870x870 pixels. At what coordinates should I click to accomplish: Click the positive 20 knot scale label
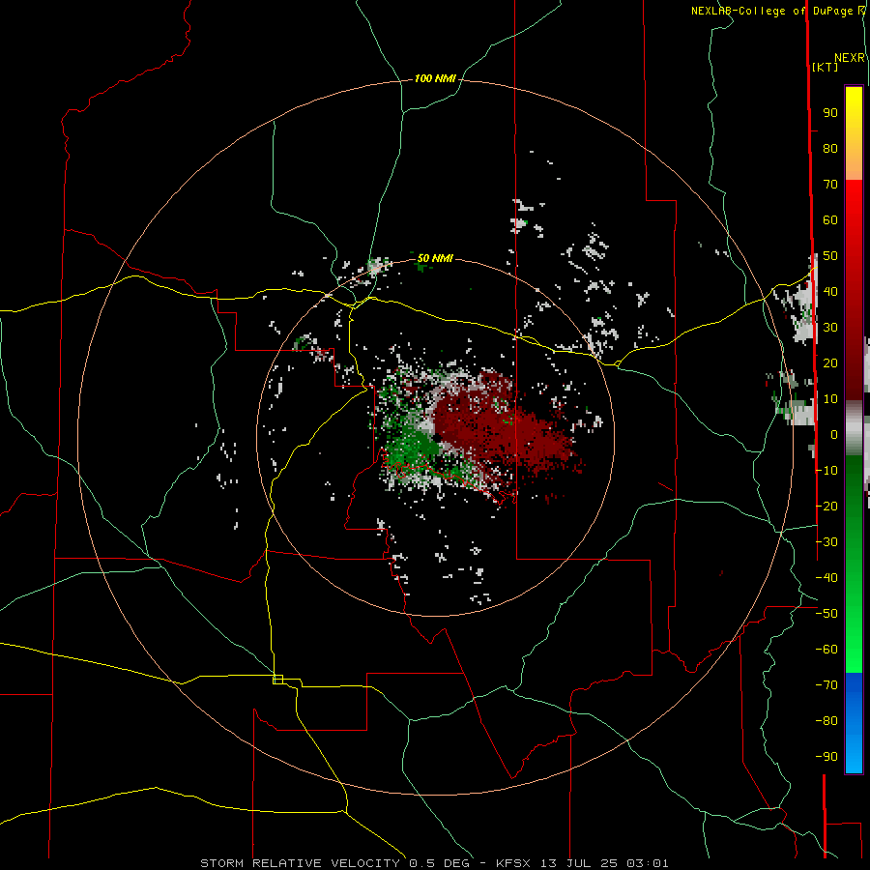830,363
